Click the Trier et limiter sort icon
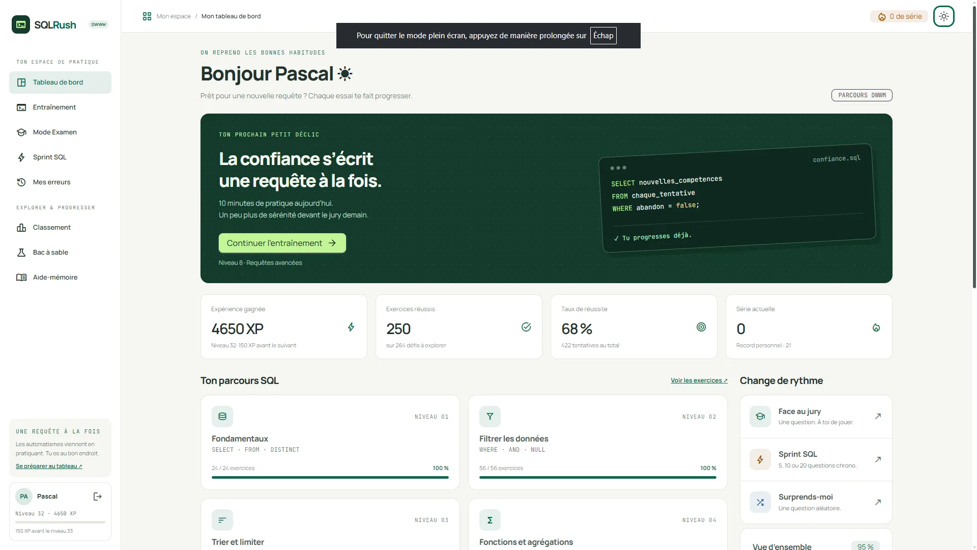The width and height of the screenshot is (977, 550). tap(222, 520)
